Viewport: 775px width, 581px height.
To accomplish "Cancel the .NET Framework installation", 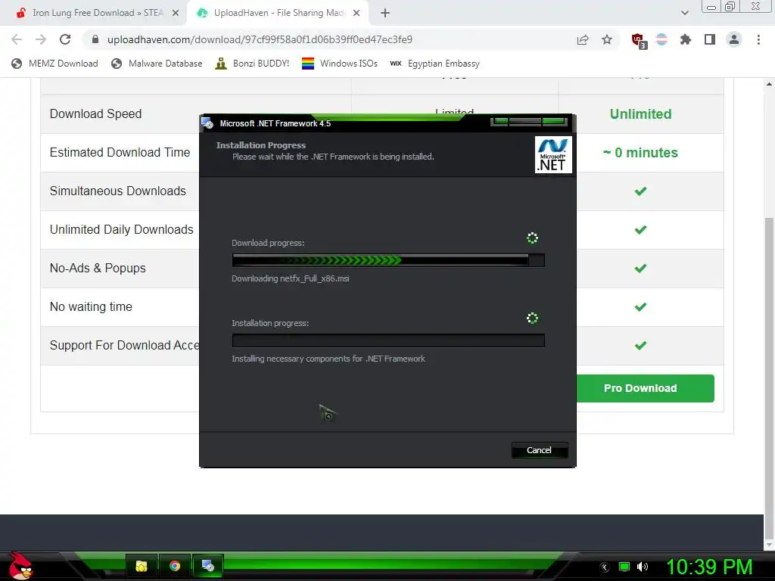I will 539,450.
